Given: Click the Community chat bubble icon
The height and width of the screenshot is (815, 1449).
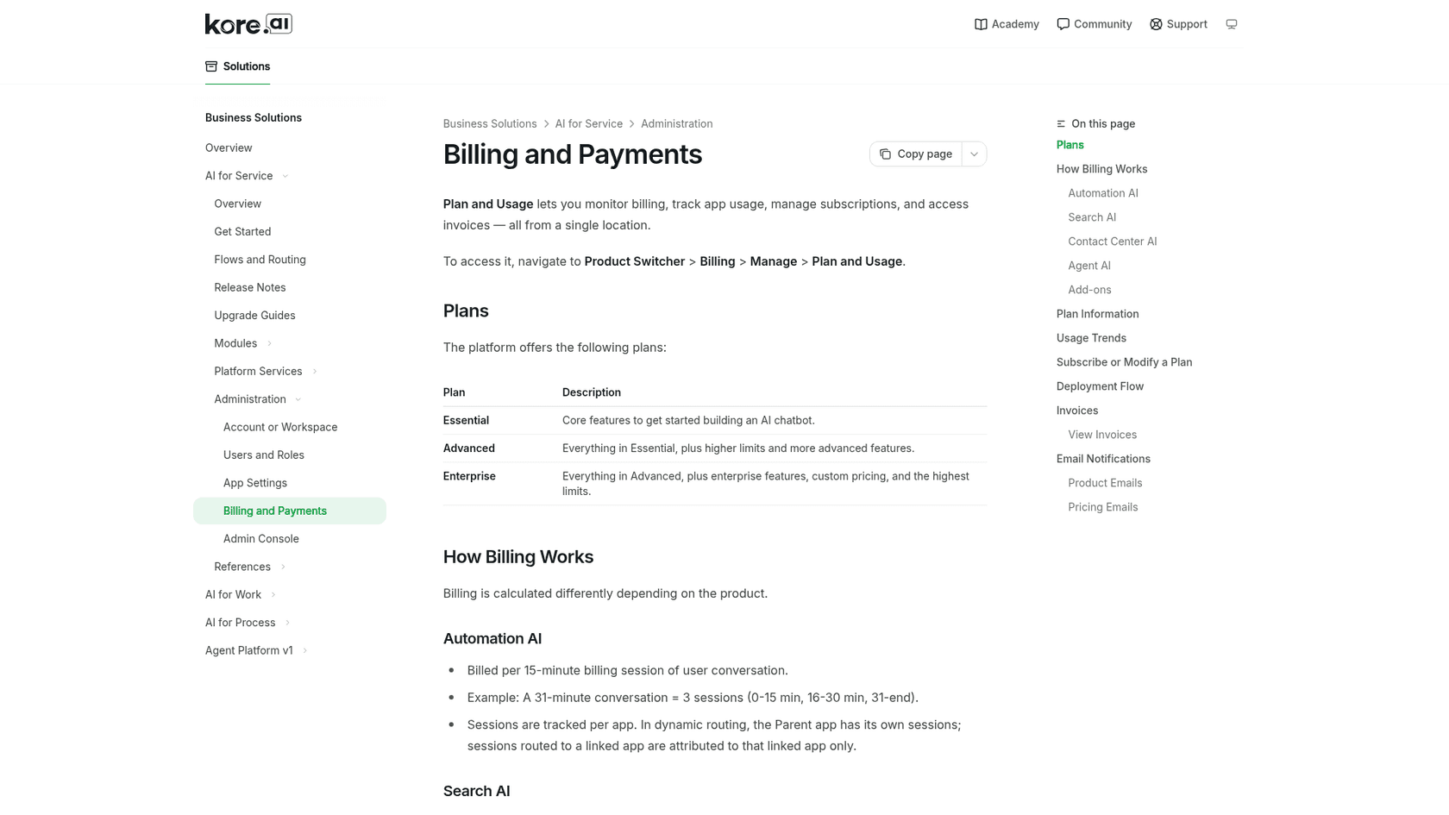Looking at the screenshot, I should point(1063,24).
